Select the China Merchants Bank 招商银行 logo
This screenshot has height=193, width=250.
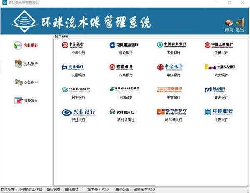(x=121, y=67)
